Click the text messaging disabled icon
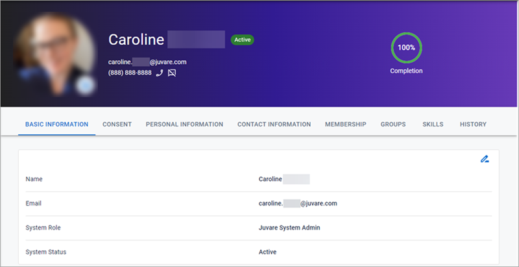 coord(172,73)
